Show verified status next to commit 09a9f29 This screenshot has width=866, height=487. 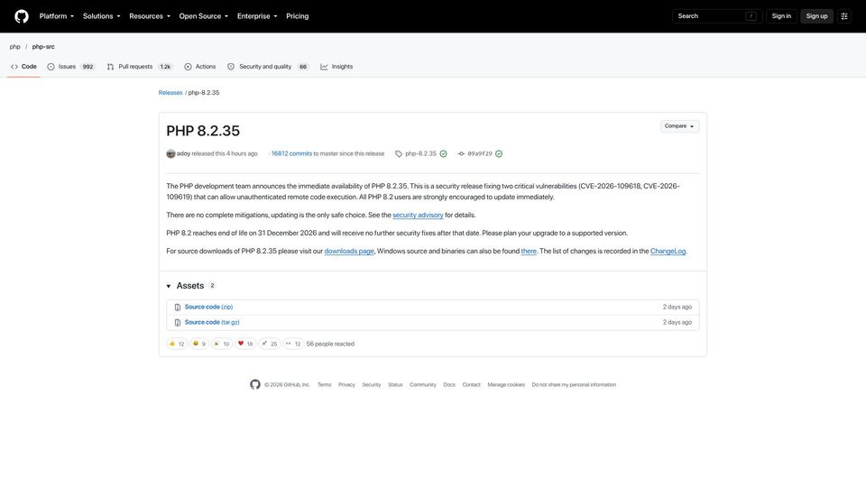(x=499, y=153)
